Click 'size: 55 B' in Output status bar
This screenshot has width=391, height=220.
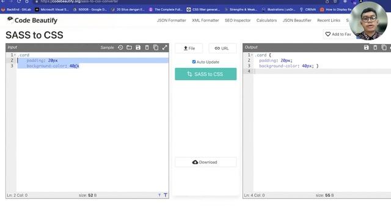click(324, 196)
